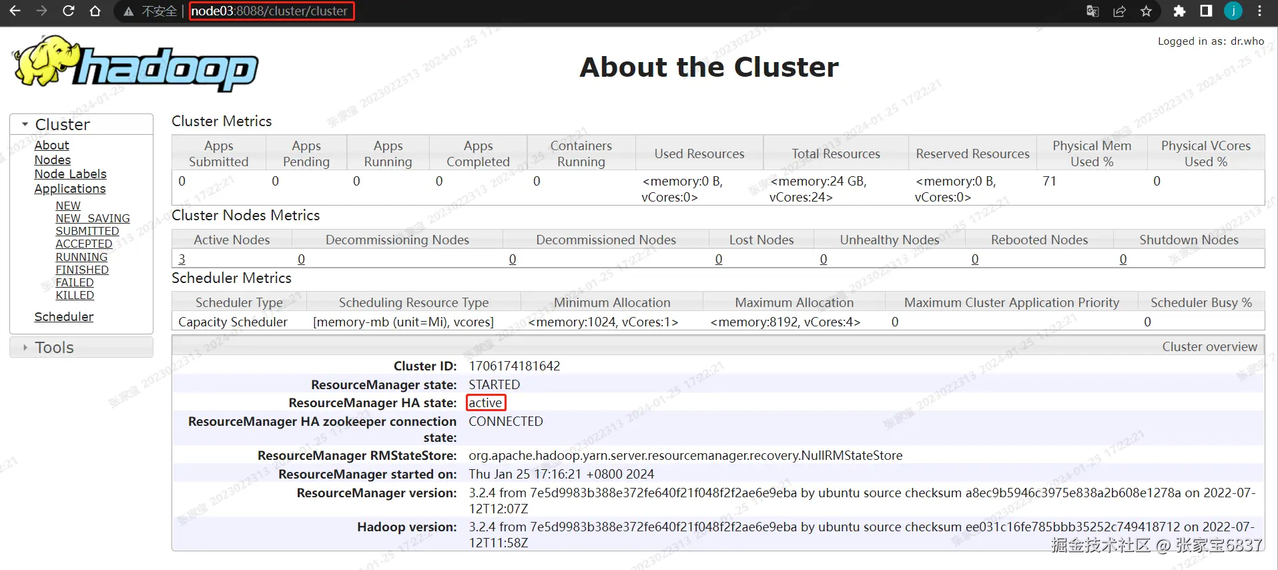The image size is (1278, 570).
Task: Show FAILED applications
Action: [74, 282]
